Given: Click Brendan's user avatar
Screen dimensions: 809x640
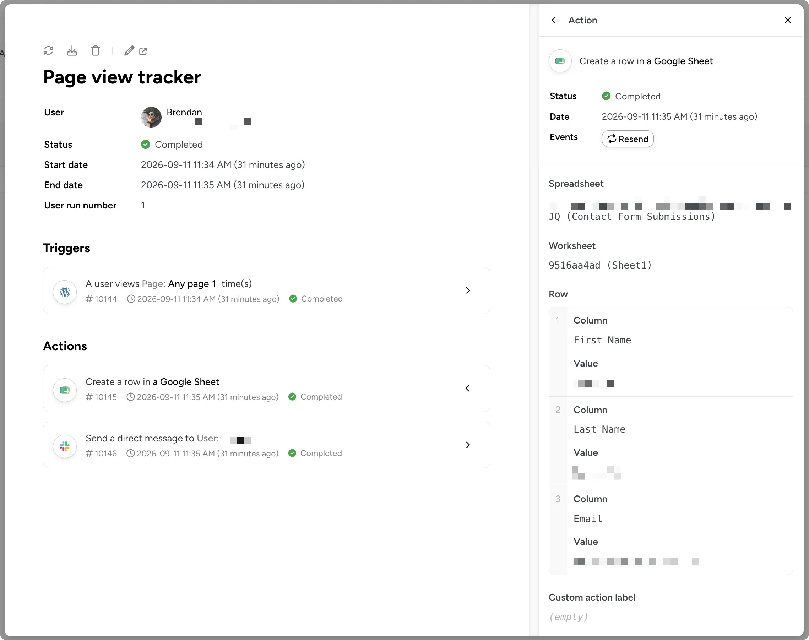Looking at the screenshot, I should pos(151,117).
